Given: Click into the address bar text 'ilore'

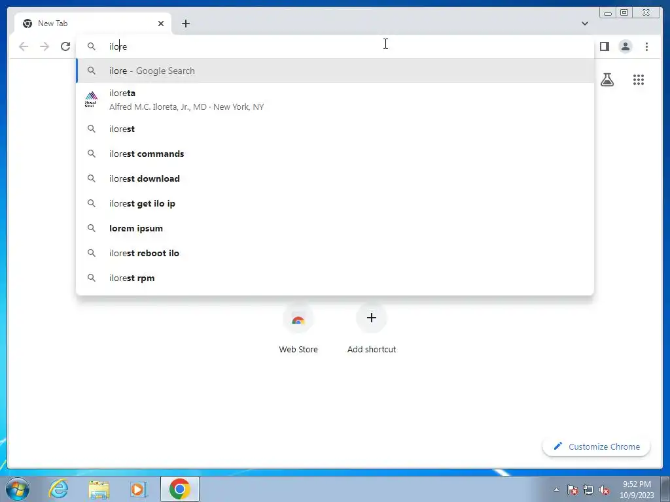Looking at the screenshot, I should coord(118,46).
